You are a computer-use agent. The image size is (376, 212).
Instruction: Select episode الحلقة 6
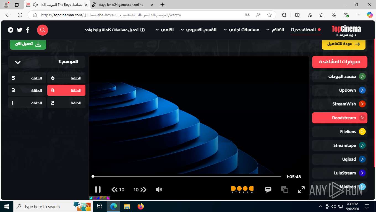pos(66,78)
